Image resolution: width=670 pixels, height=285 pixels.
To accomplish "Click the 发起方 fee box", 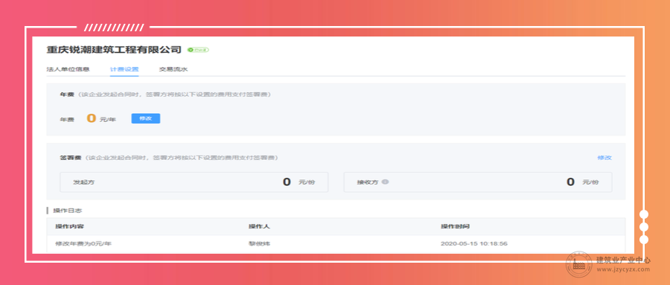I will pos(194,182).
